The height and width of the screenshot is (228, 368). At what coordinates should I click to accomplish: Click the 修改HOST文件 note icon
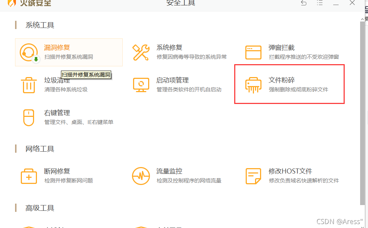(x=253, y=176)
